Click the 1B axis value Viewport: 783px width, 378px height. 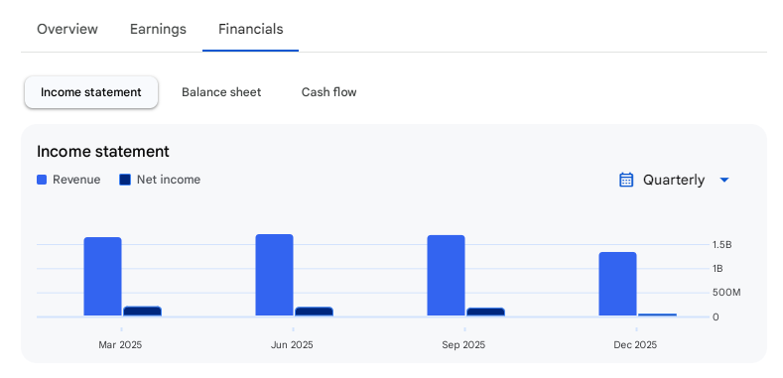(718, 269)
